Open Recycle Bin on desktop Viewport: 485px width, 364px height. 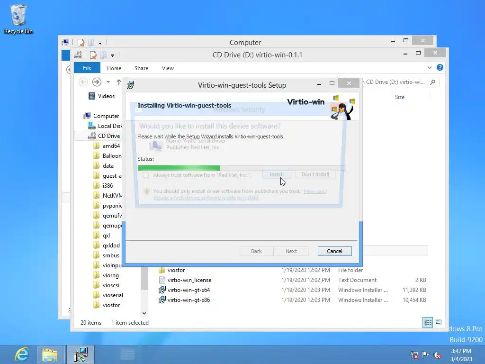(x=18, y=19)
